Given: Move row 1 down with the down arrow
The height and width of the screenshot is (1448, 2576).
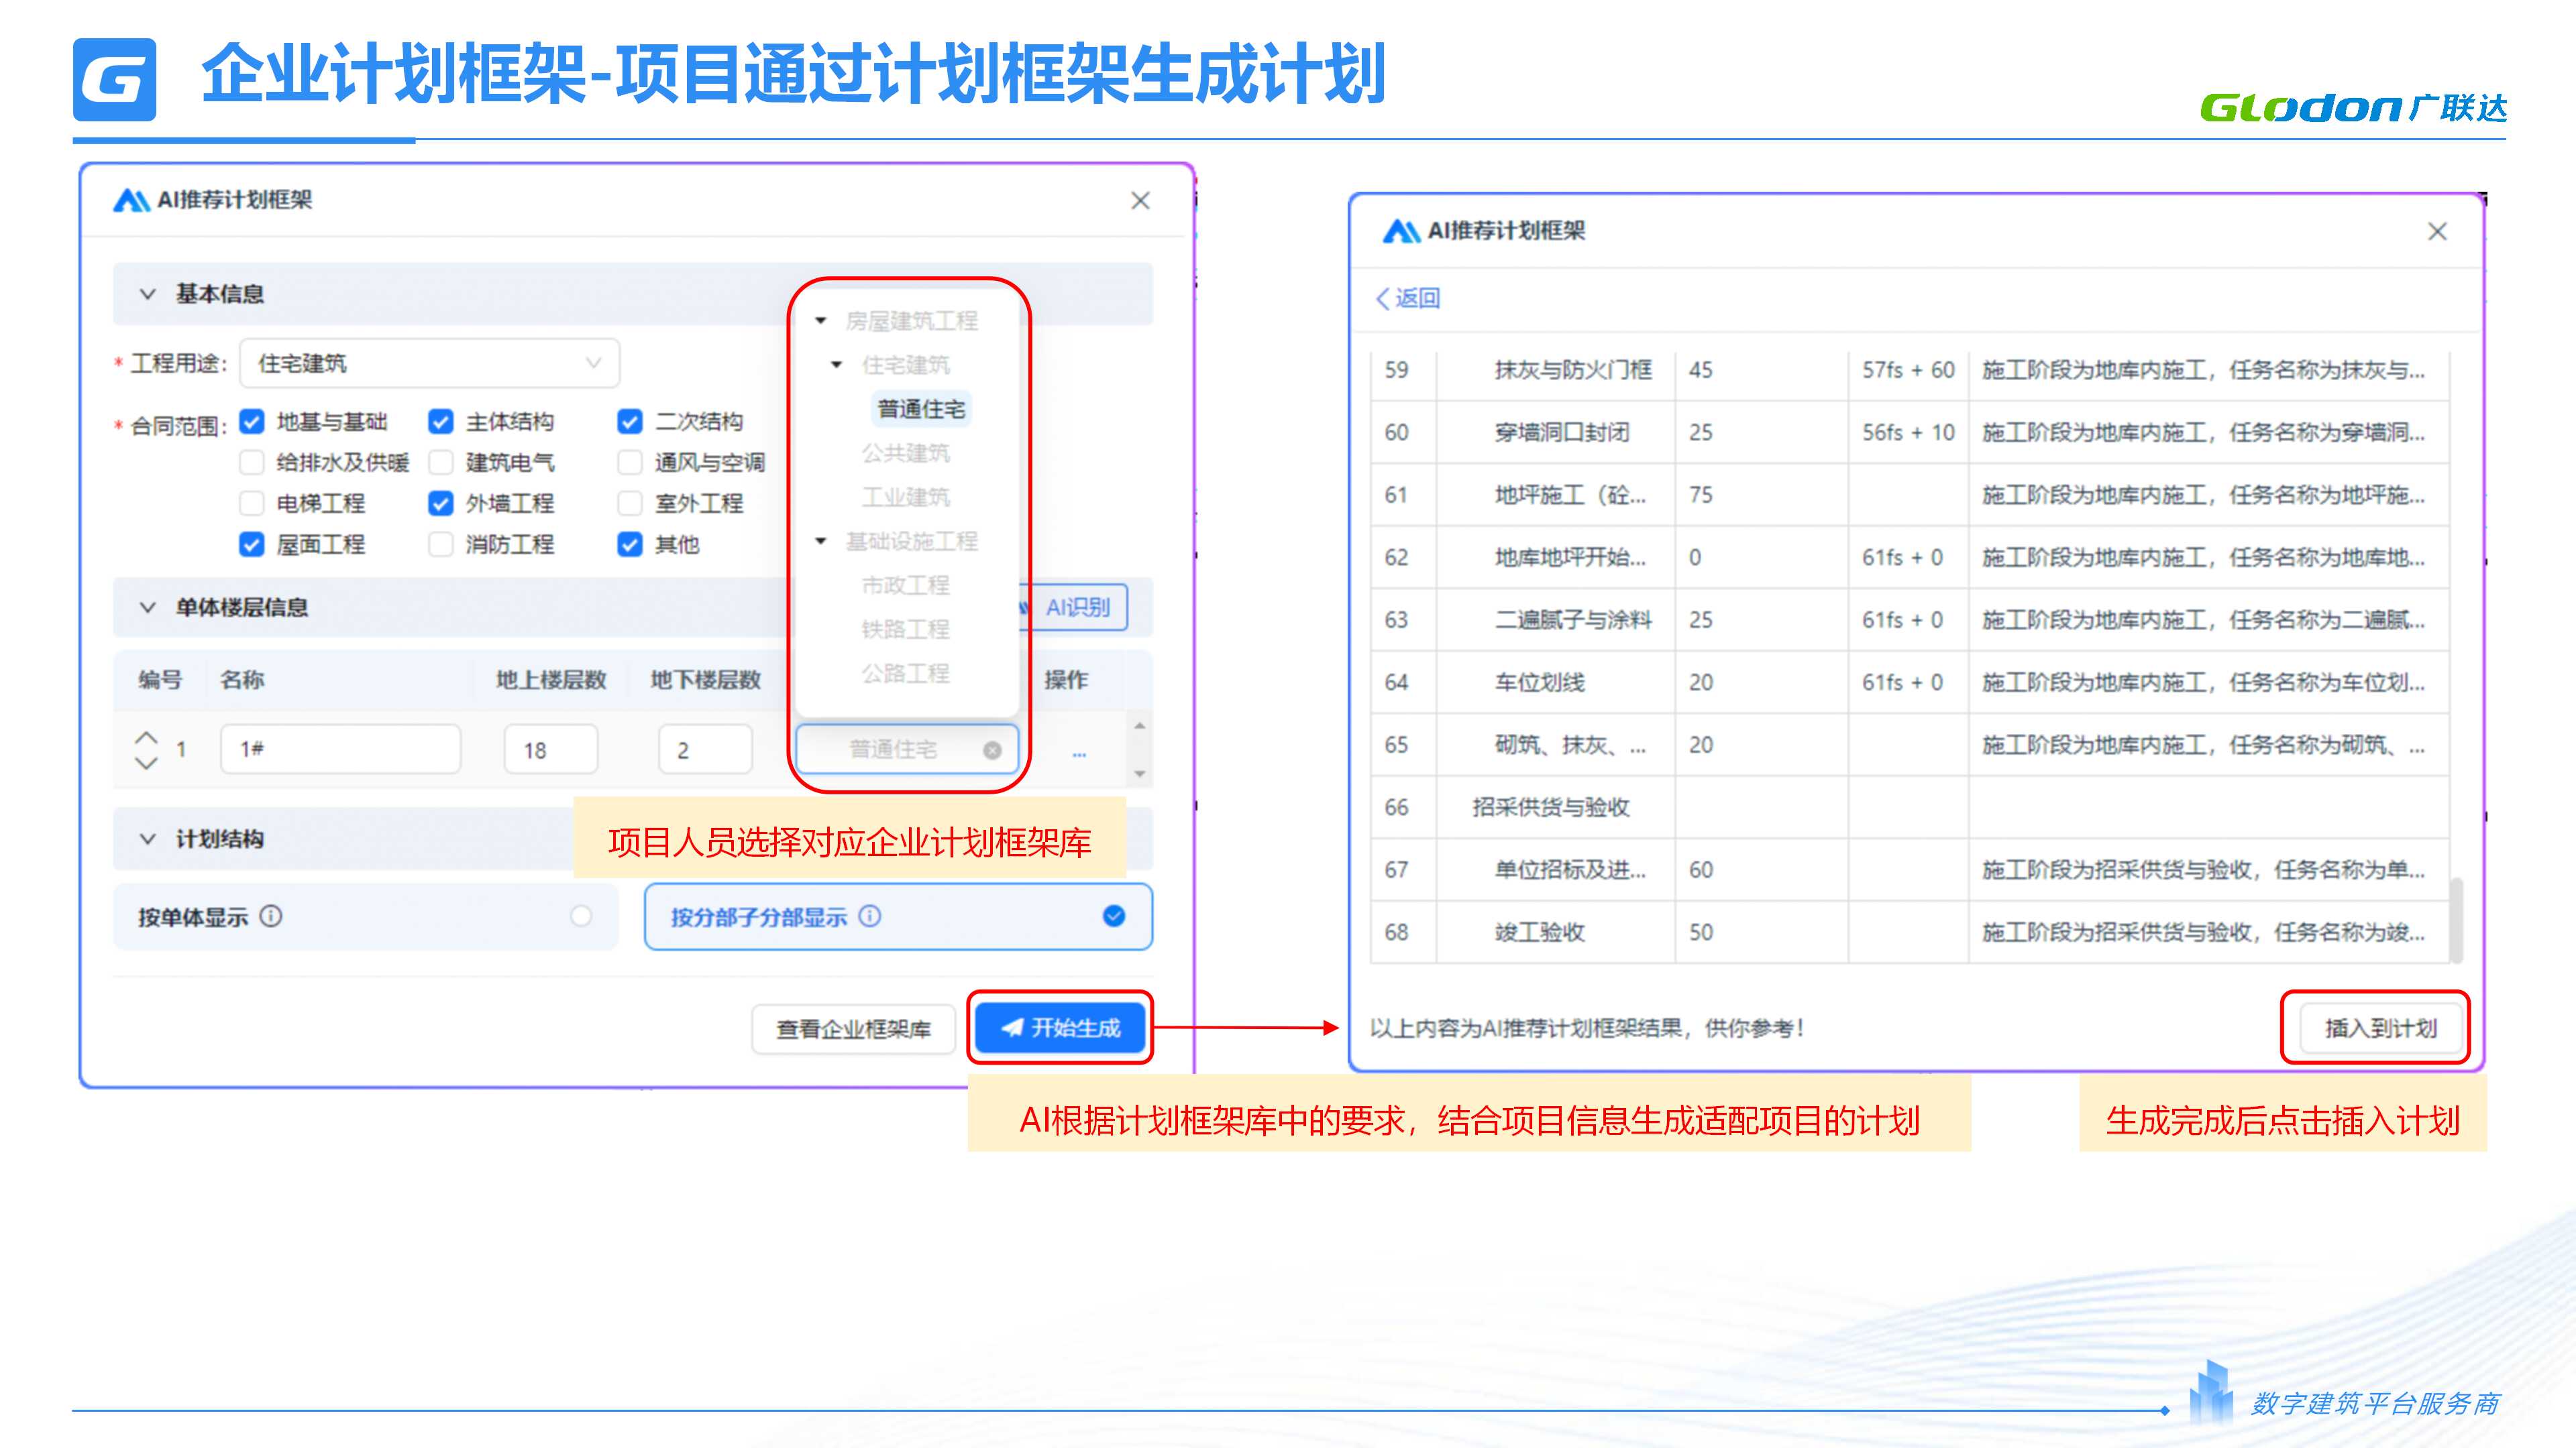Looking at the screenshot, I should [146, 764].
